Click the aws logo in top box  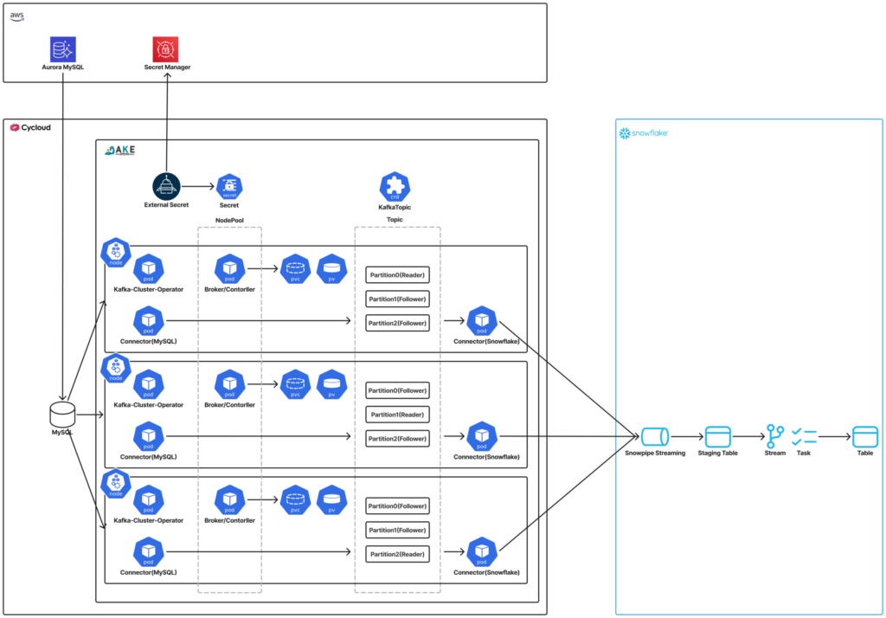(x=16, y=16)
